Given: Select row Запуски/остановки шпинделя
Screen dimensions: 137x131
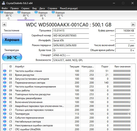Looking at the screenshot, I should (67, 79).
